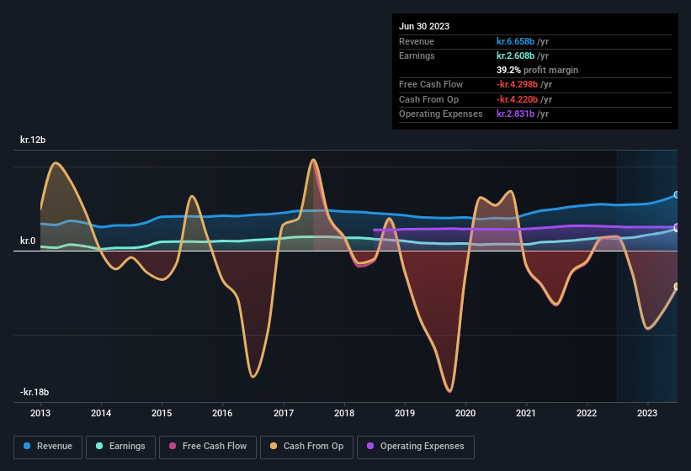Toggle the Earnings legend button

coord(120,447)
